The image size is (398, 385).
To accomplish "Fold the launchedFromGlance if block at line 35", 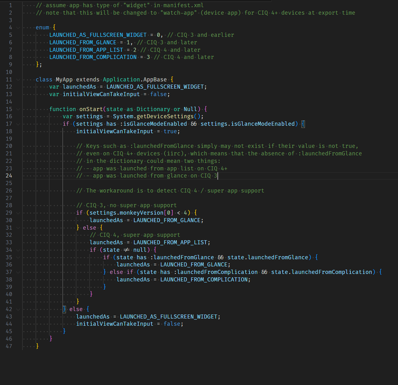I will (x=18, y=257).
